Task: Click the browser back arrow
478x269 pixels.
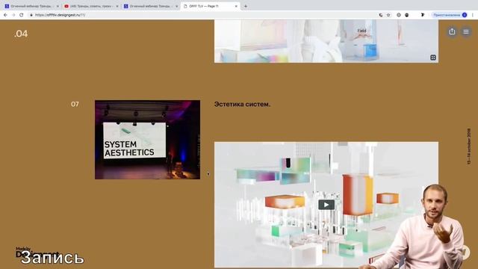Action: click(5, 15)
